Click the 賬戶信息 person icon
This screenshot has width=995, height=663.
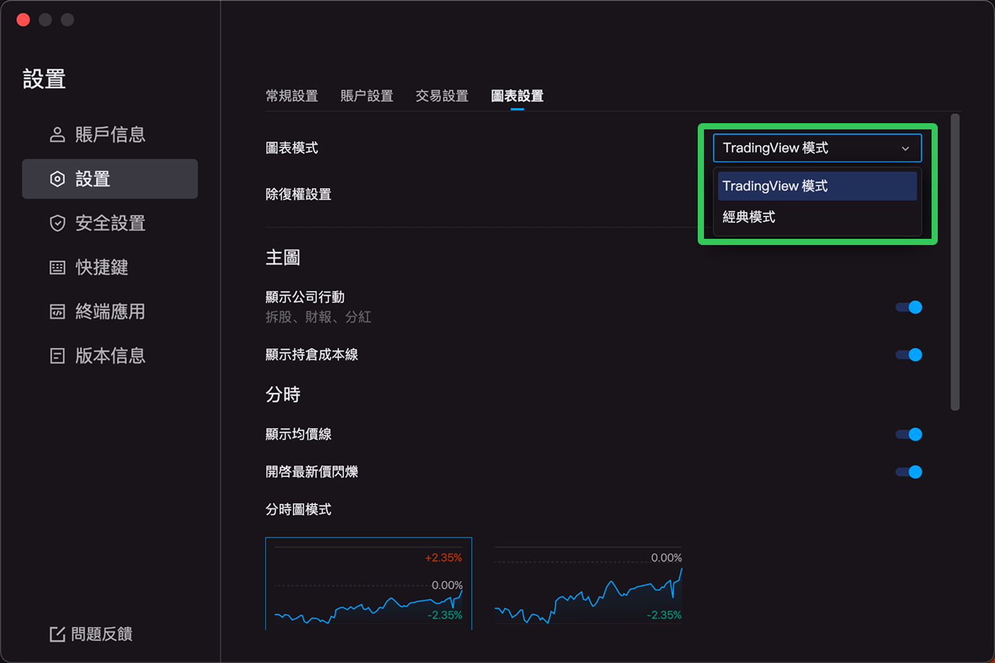click(57, 134)
